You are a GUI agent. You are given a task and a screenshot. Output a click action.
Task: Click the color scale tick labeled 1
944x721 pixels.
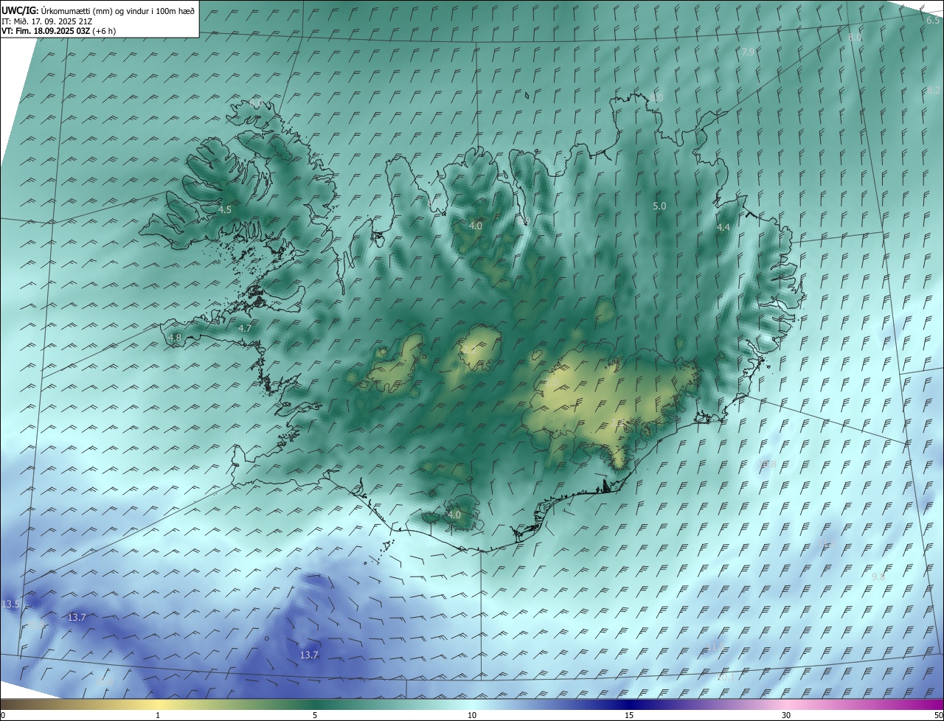tap(158, 715)
